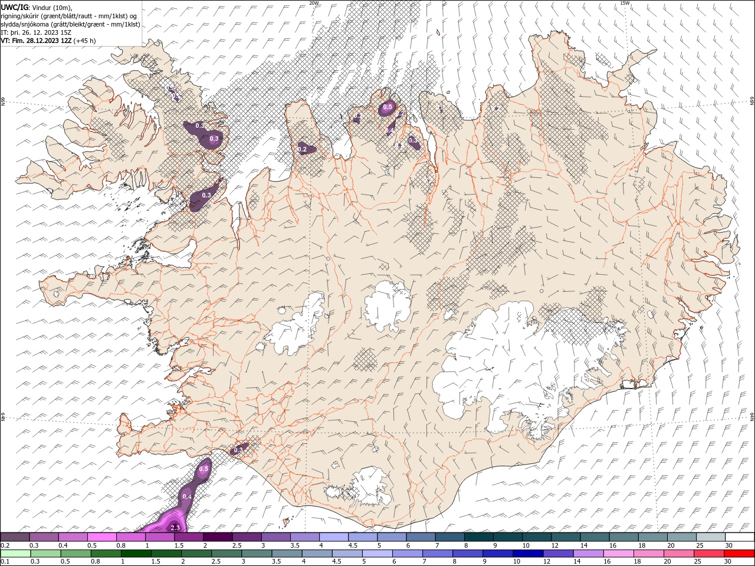Select the lower-scale swatch between 5 and 6
The image size is (755, 566).
(x=377, y=554)
